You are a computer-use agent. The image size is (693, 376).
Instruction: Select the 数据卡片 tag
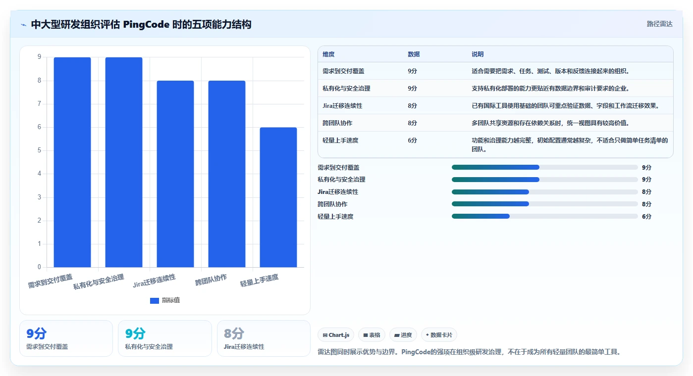[x=439, y=335]
